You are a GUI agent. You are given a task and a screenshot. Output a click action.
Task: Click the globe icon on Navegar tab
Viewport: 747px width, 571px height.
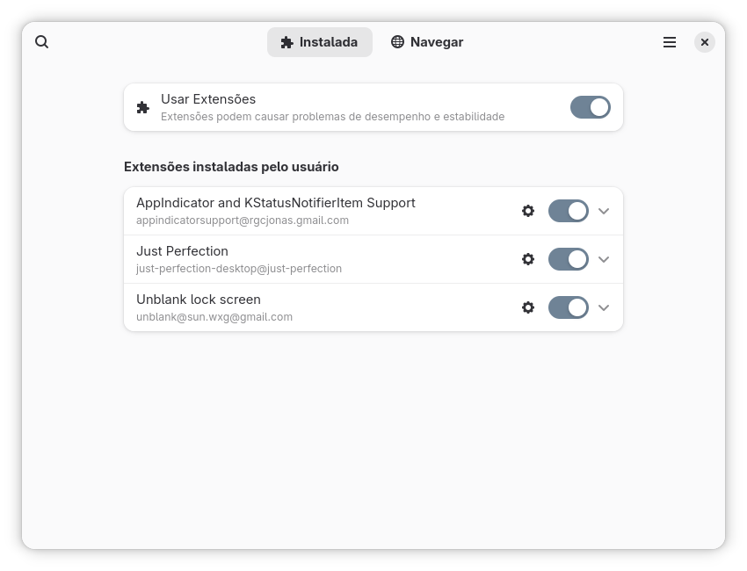tap(397, 42)
